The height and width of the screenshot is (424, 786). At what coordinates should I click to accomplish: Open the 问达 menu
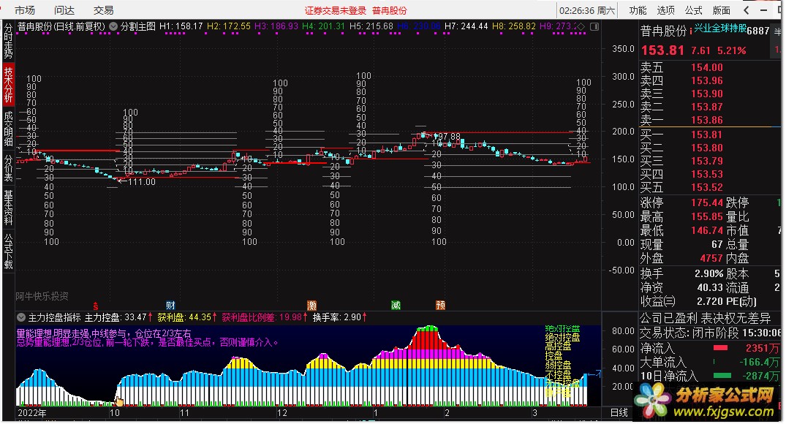point(64,10)
